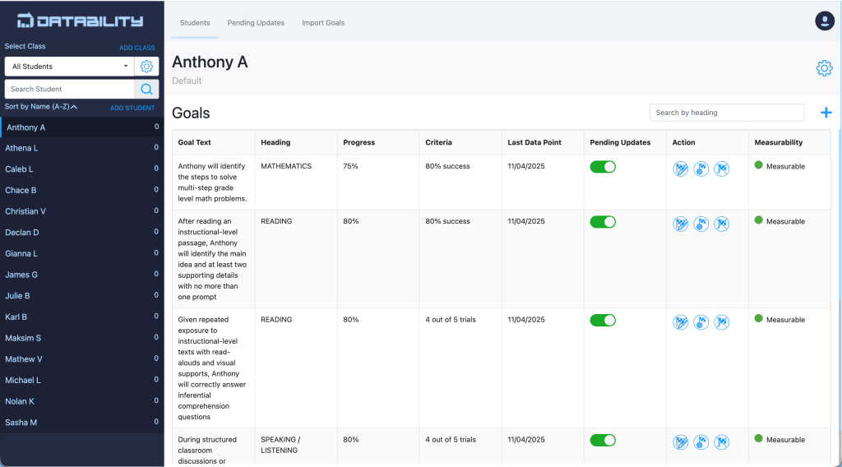Click the middle flag-gear icon in Mathematics row
This screenshot has height=467, width=842.
(x=701, y=169)
